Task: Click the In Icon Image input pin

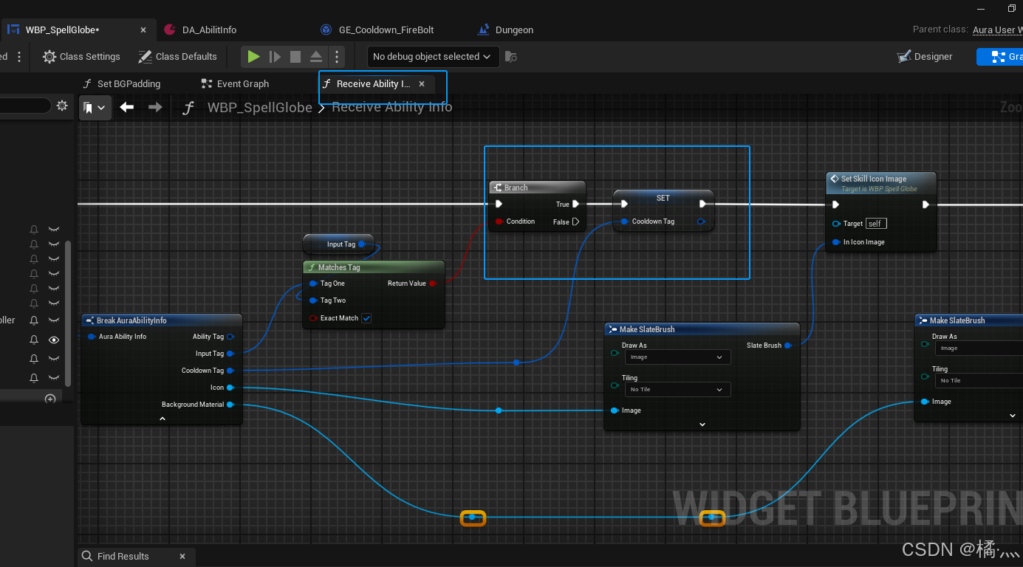Action: tap(836, 242)
